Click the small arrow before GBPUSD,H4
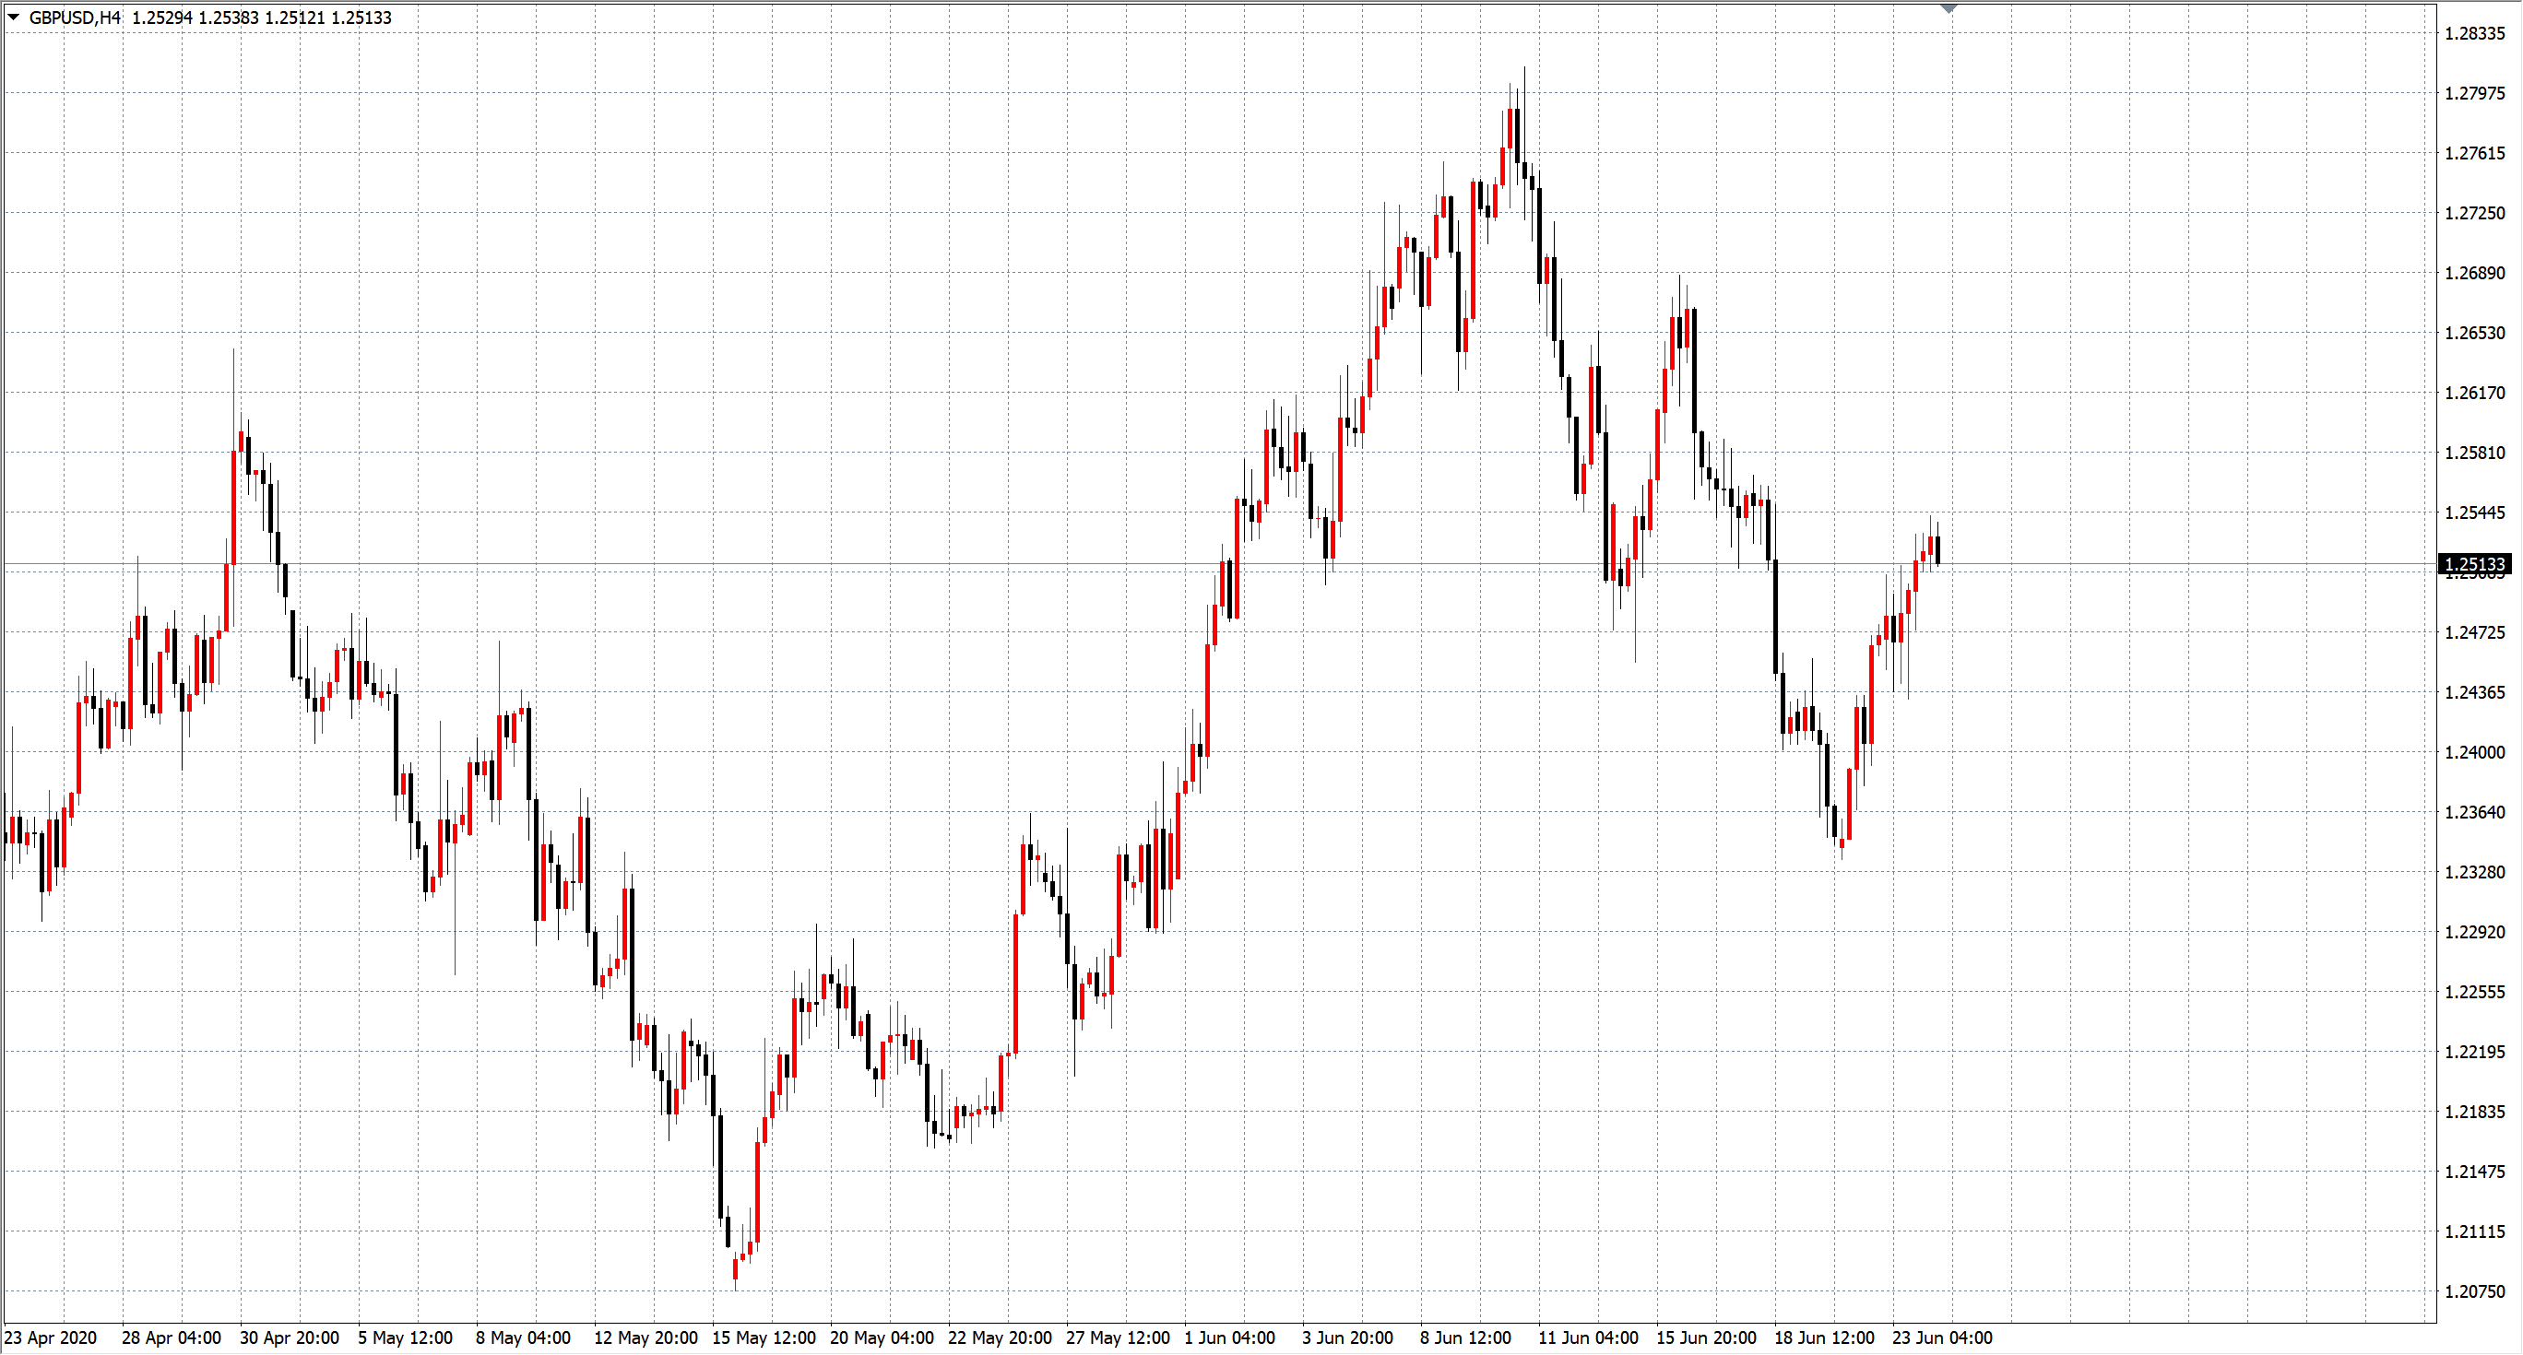 pyautogui.click(x=14, y=17)
